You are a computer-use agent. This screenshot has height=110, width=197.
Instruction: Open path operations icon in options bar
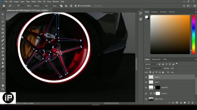coord(61,6)
